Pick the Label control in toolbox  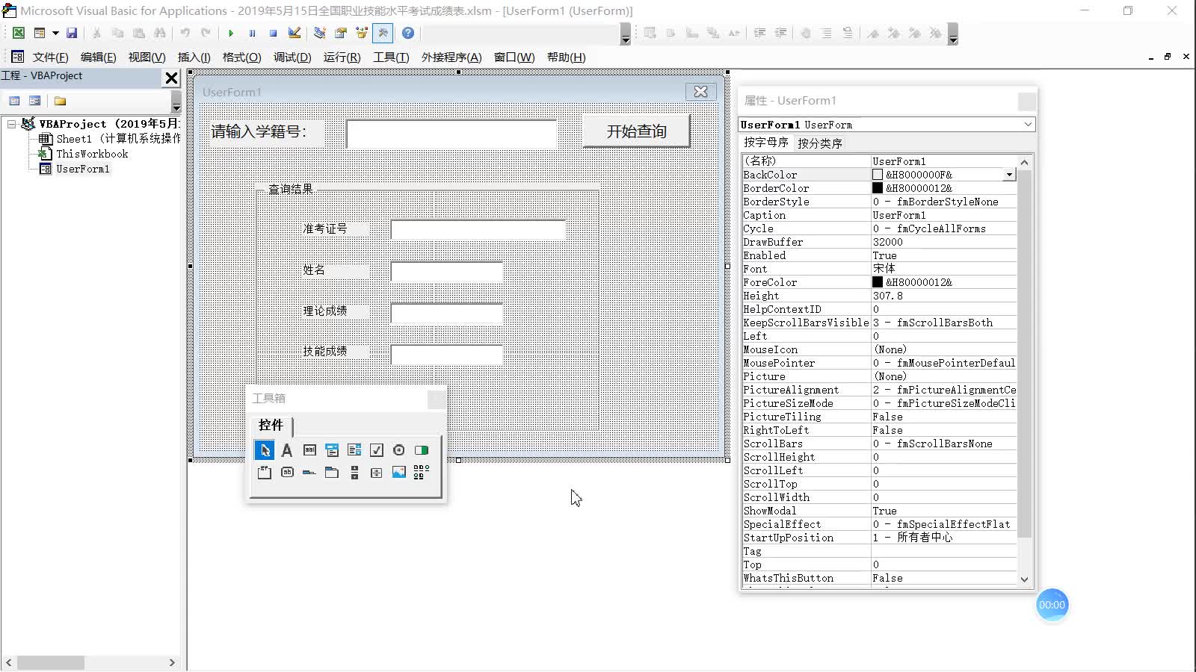(x=286, y=450)
